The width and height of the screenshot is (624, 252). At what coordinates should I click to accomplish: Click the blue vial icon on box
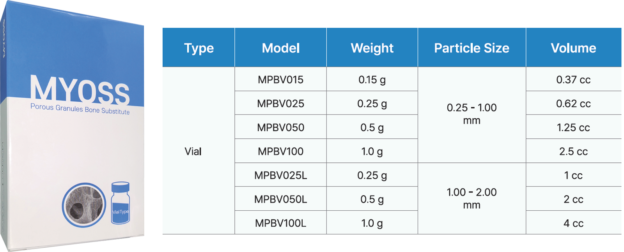(120, 203)
